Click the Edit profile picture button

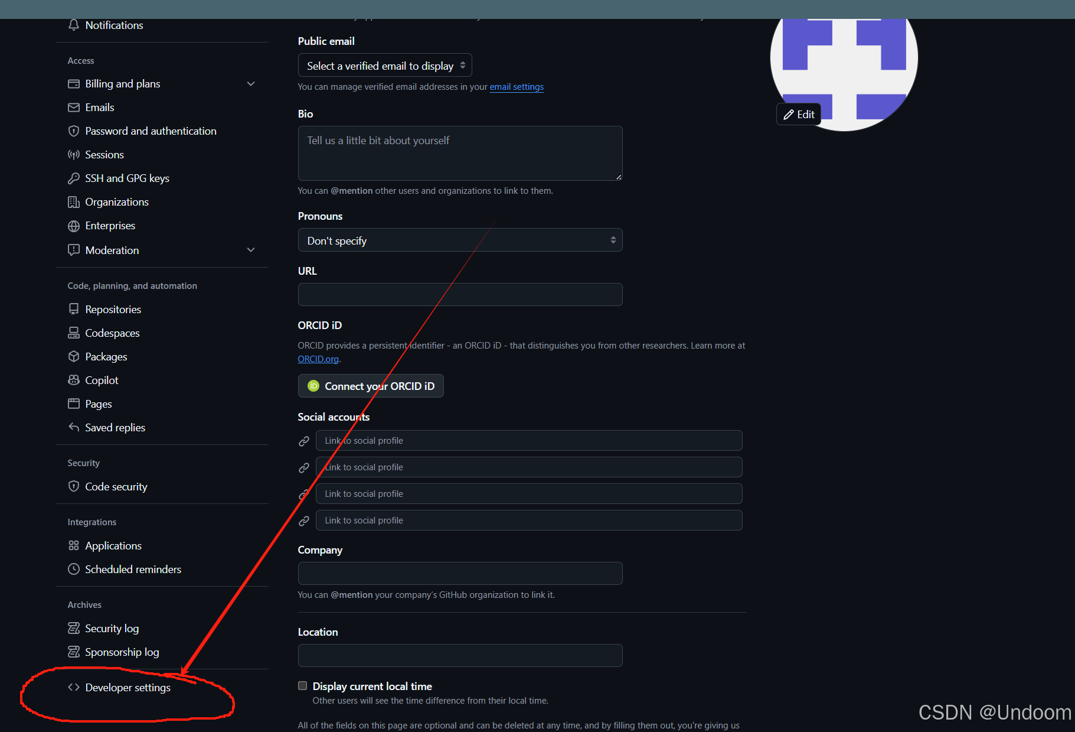click(798, 114)
